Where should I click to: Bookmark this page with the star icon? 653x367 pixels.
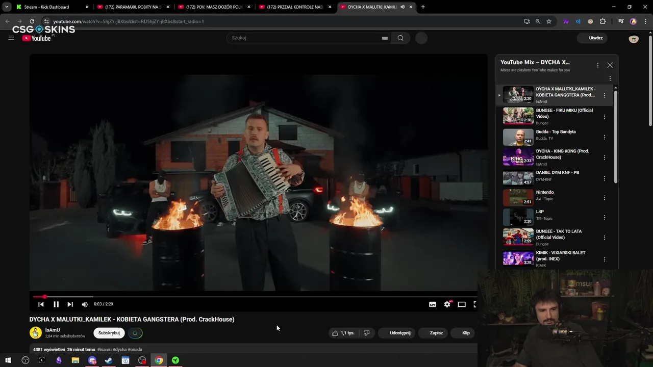(549, 21)
